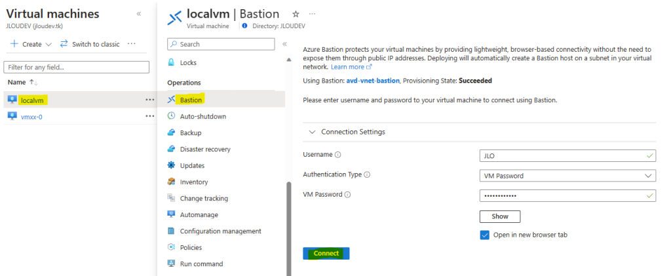
Task: Open the ellipsis menu for the localvm row
Action: (149, 100)
